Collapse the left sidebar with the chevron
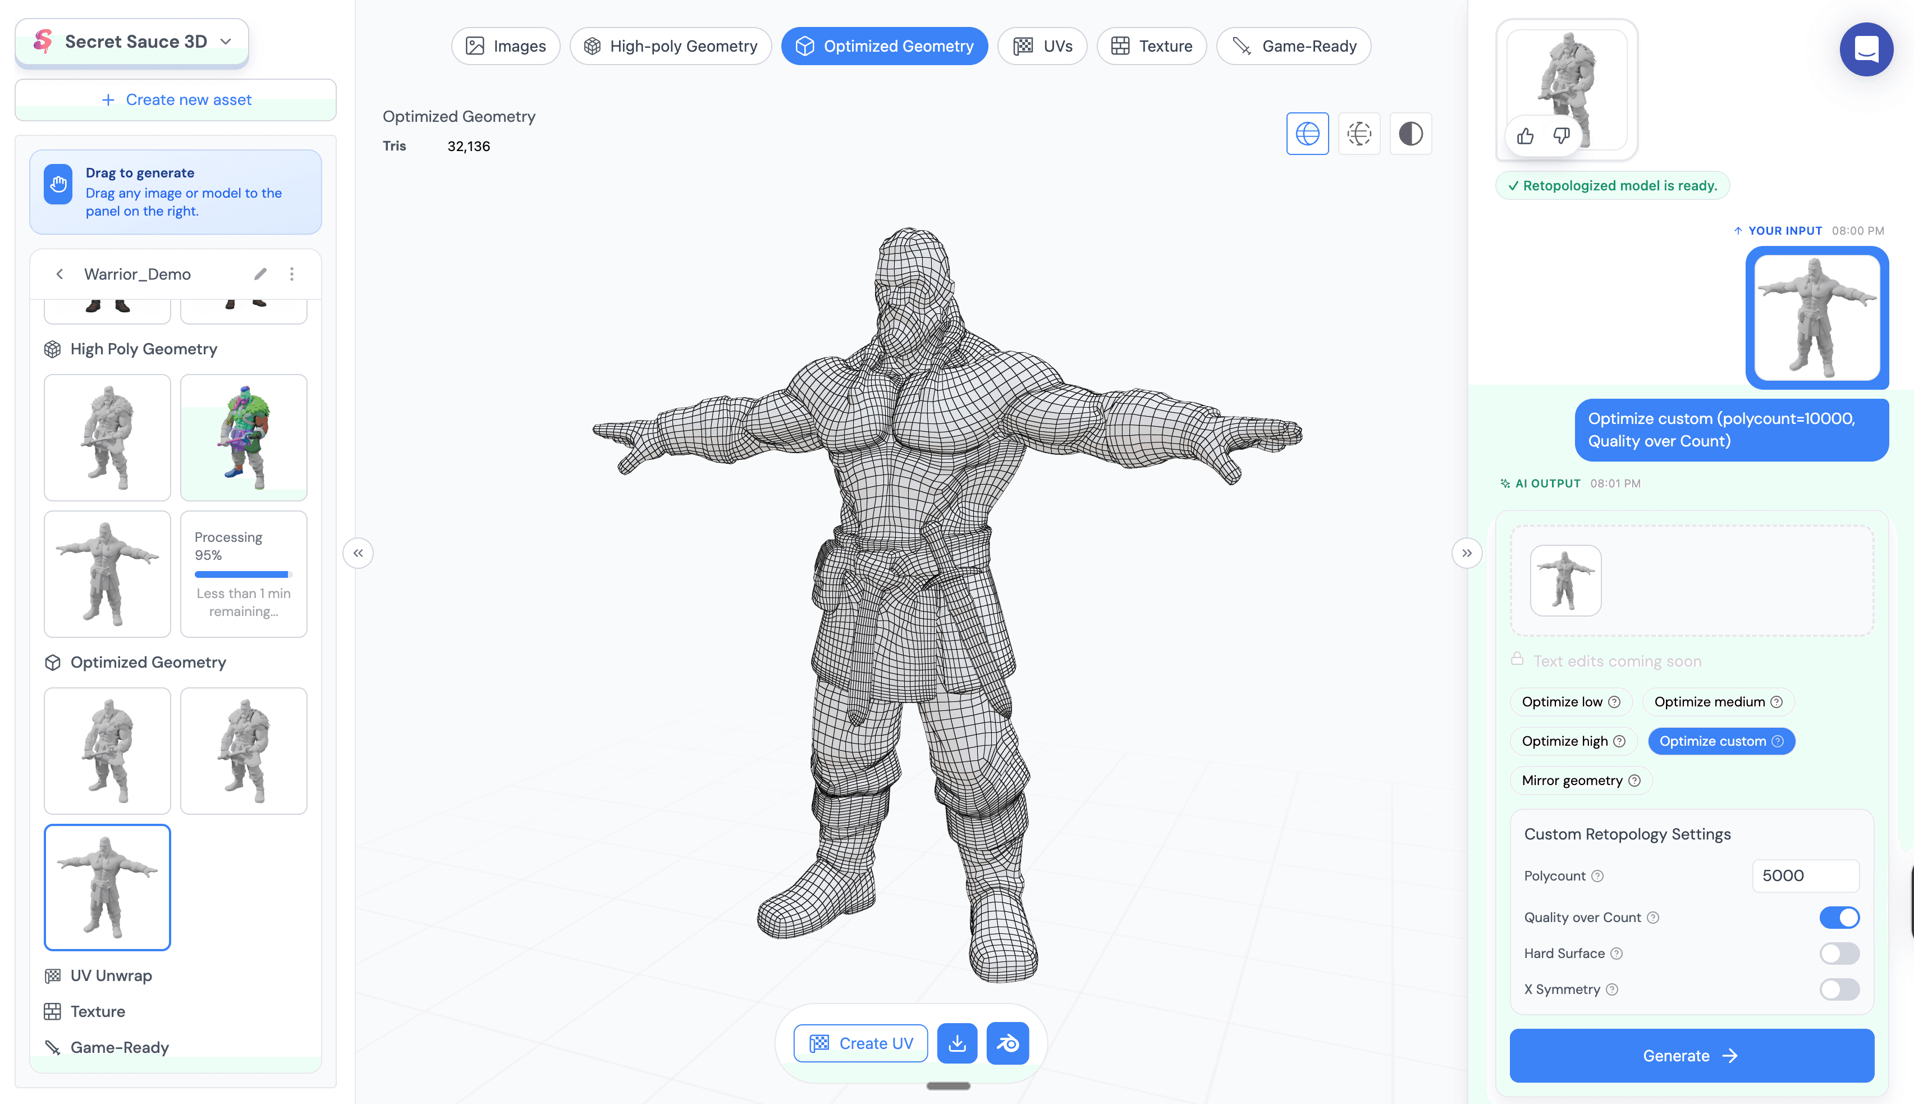 coord(358,553)
